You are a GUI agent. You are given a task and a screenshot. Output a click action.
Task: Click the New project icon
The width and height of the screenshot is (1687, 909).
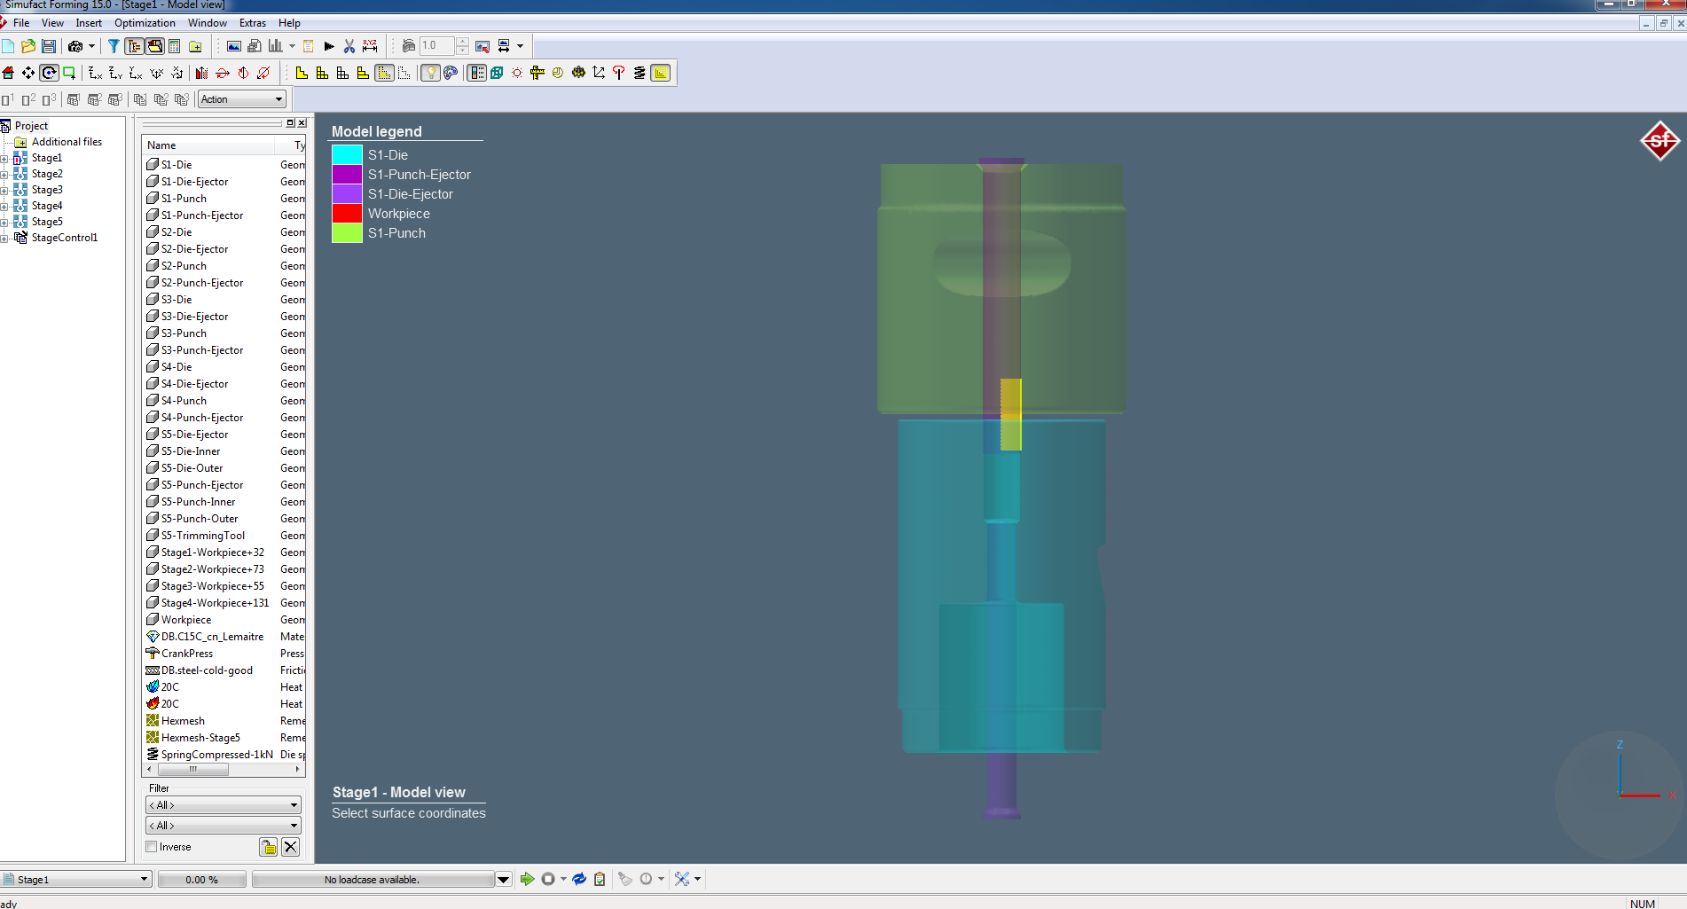[x=8, y=46]
